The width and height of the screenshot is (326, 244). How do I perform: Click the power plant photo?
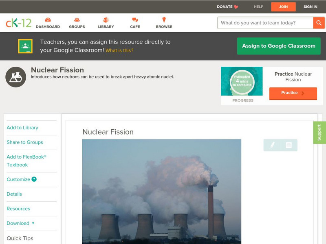[x=162, y=192]
